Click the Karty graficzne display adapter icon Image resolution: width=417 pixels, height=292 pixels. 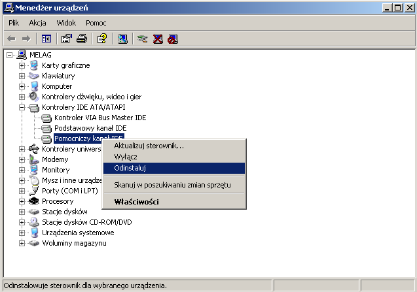click(x=34, y=65)
